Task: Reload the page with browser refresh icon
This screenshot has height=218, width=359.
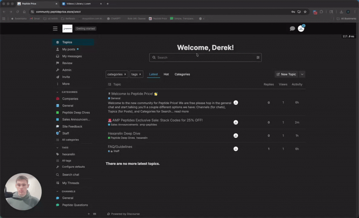Action: pos(18,12)
